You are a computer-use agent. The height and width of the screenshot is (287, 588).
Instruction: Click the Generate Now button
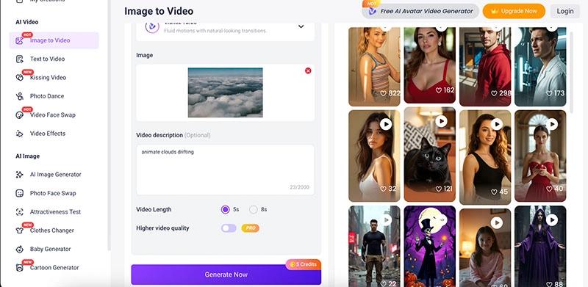tap(226, 275)
